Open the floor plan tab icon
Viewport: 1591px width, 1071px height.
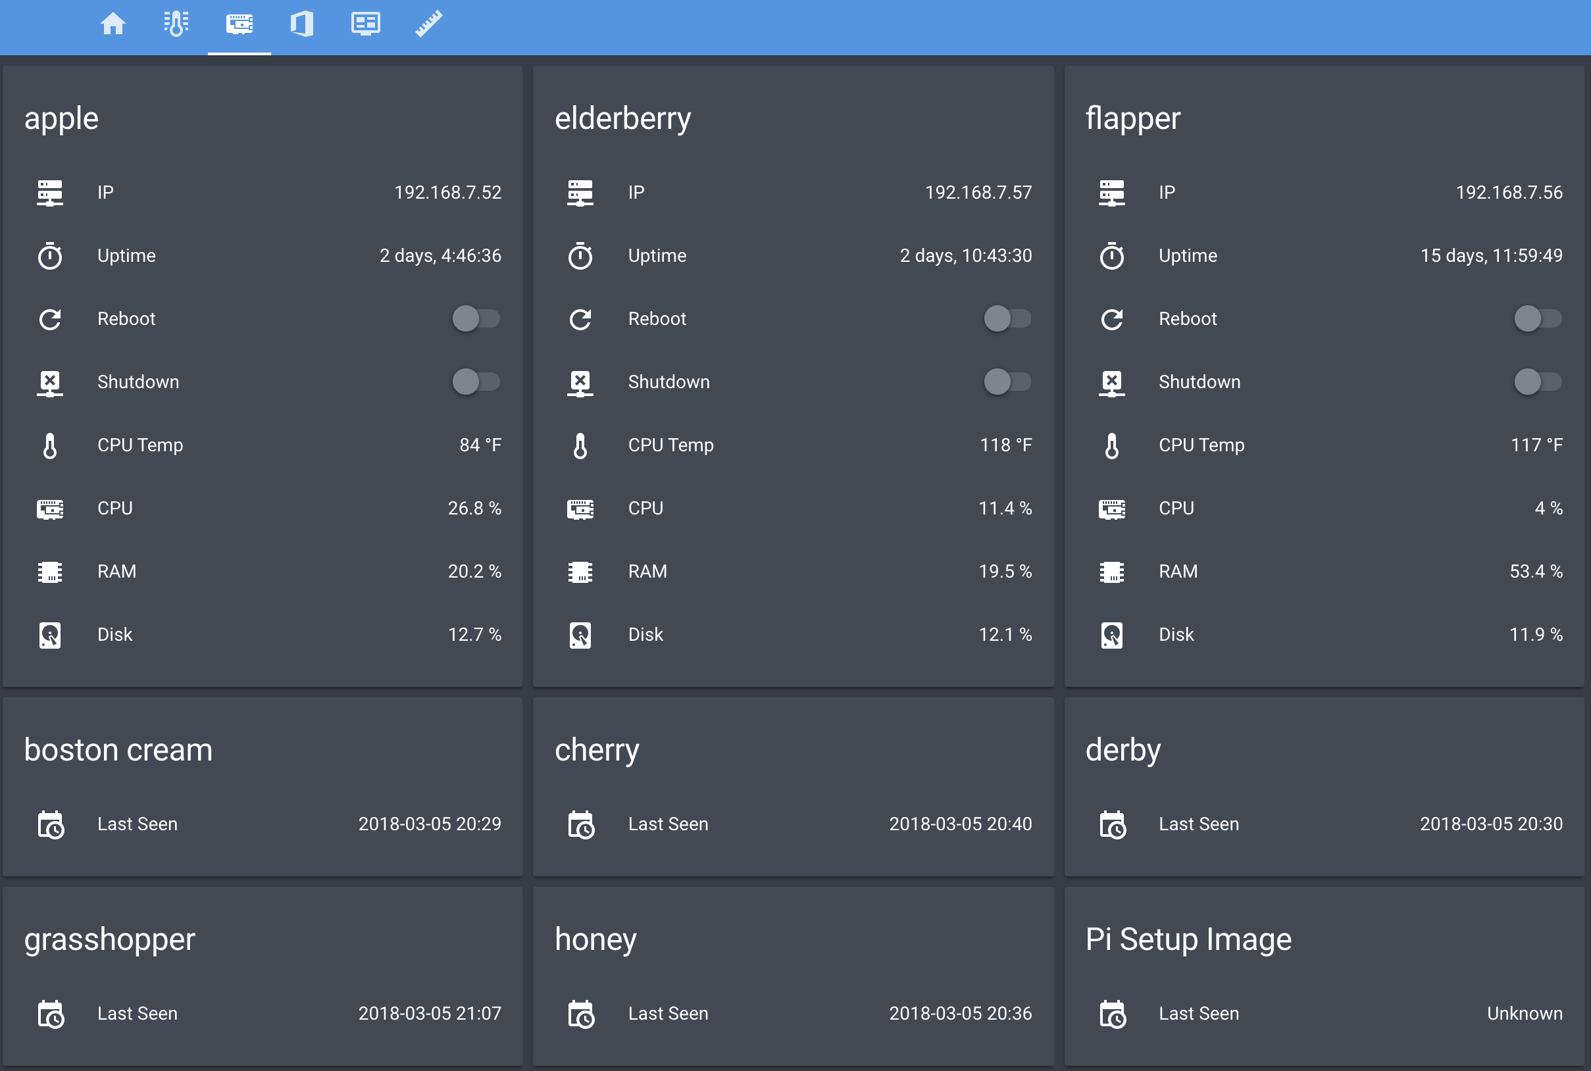tap(302, 24)
